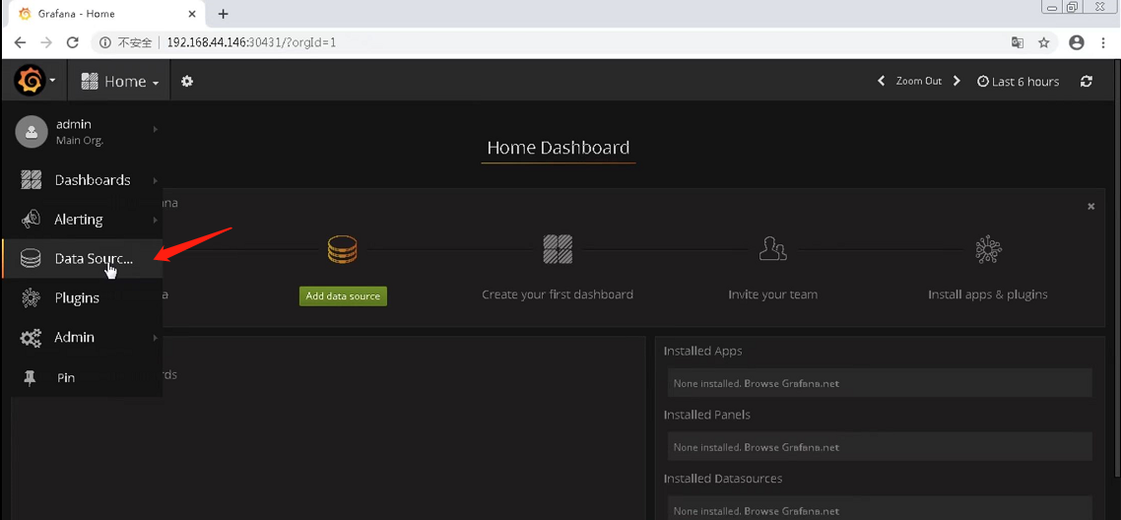Shift time range forward with right chevron
Viewport: 1121px width, 520px height.
click(x=956, y=82)
